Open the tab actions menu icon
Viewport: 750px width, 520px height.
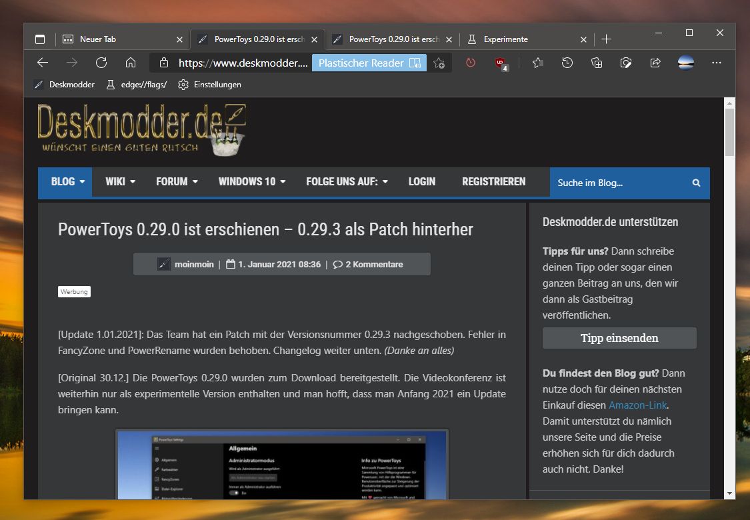(x=40, y=39)
